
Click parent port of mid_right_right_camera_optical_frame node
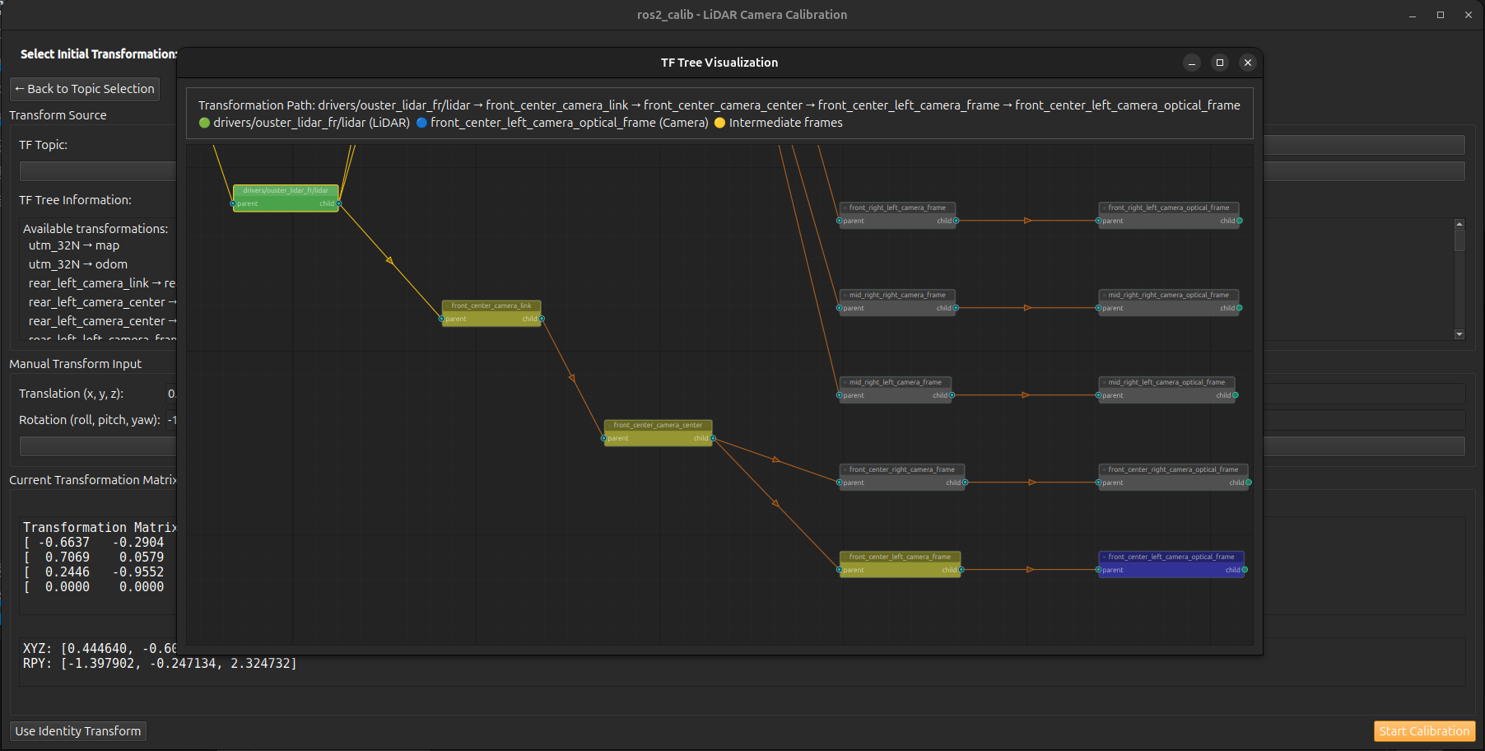[x=1098, y=308]
